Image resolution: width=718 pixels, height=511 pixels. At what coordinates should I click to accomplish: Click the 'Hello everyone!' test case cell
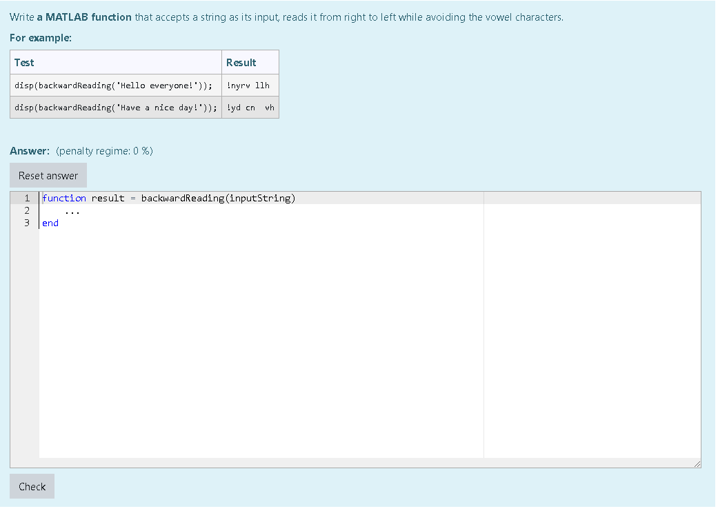[x=113, y=85]
